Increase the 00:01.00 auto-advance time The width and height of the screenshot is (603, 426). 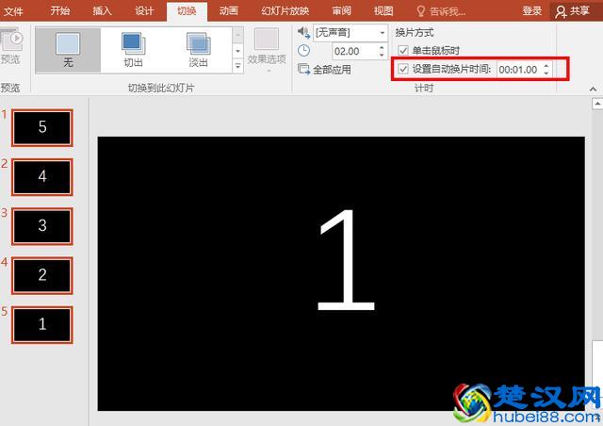coord(546,66)
